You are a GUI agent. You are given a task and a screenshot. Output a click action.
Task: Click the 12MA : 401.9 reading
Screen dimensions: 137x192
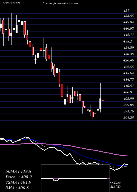point(18,182)
